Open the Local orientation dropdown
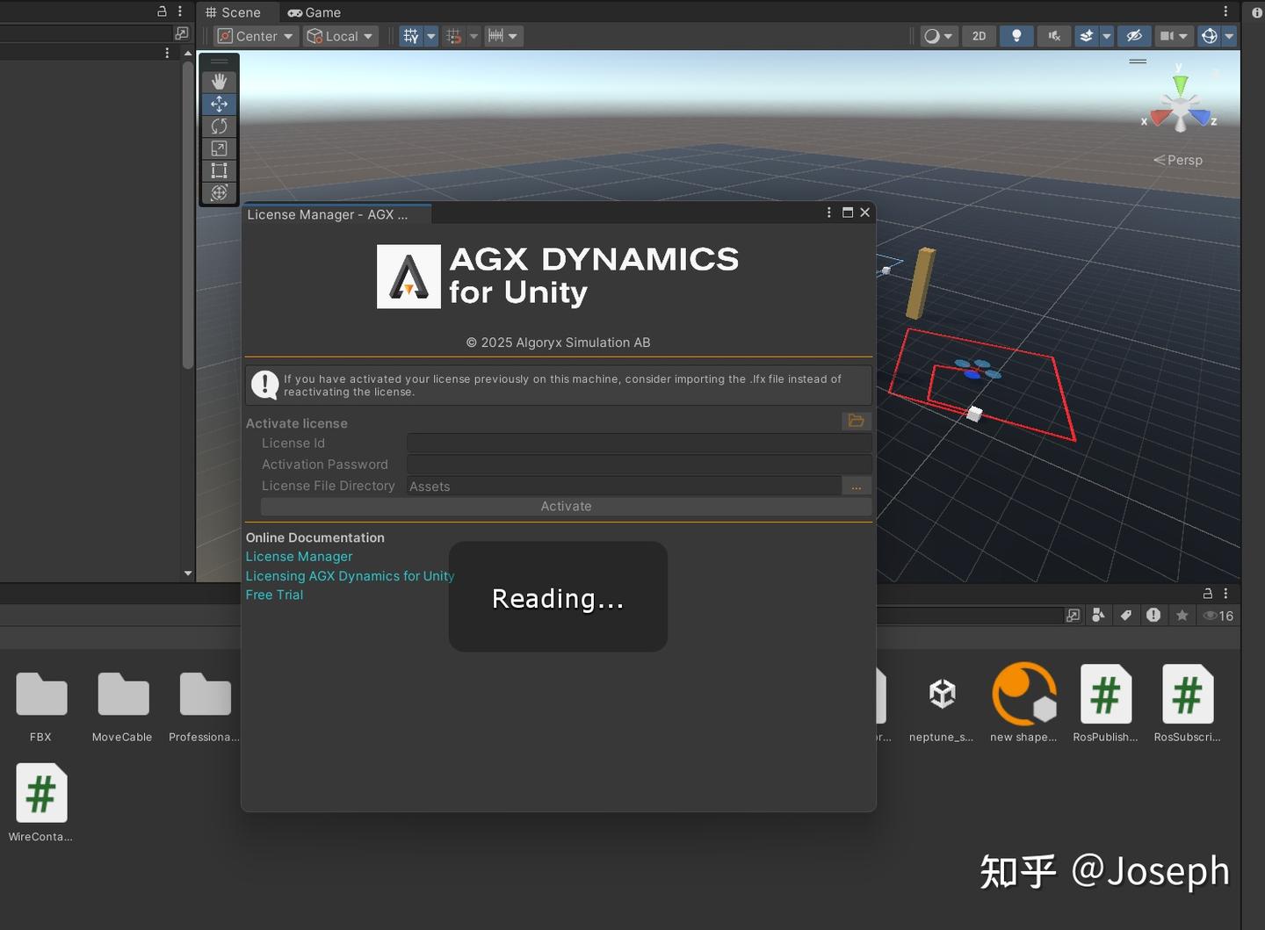This screenshot has width=1265, height=930. (340, 36)
